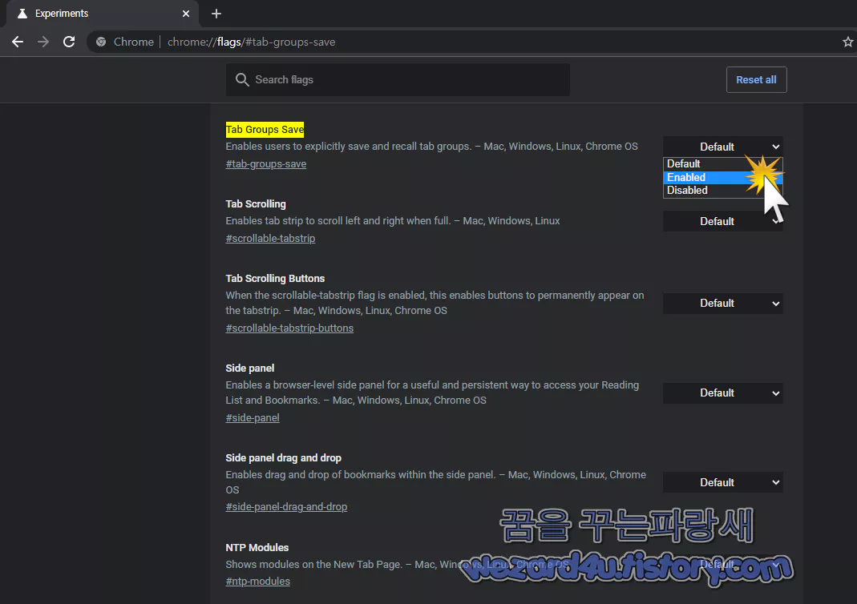Focus the Search flags input field
This screenshot has width=857, height=604.
pyautogui.click(x=398, y=80)
